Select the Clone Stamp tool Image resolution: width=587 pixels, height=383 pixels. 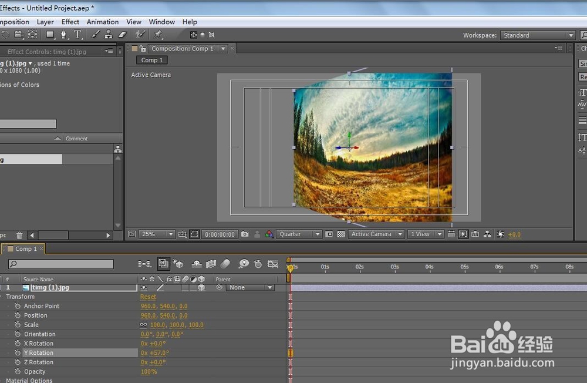pos(109,35)
